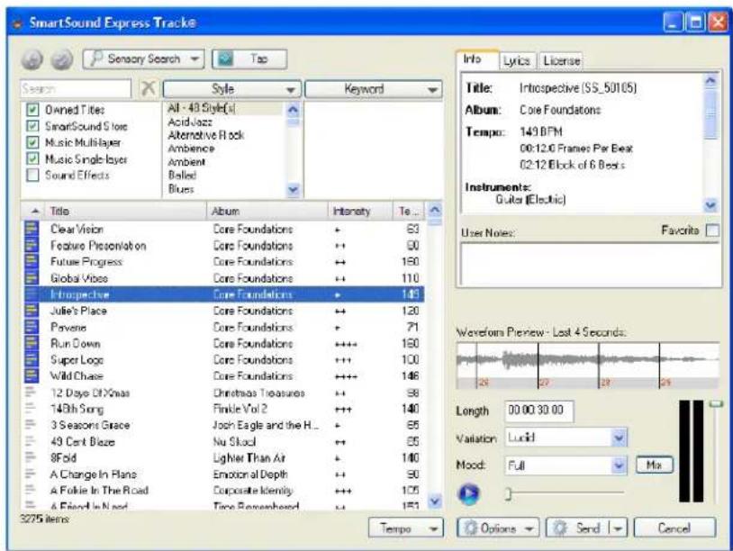
Task: Click the playback position slider
Action: (565, 493)
